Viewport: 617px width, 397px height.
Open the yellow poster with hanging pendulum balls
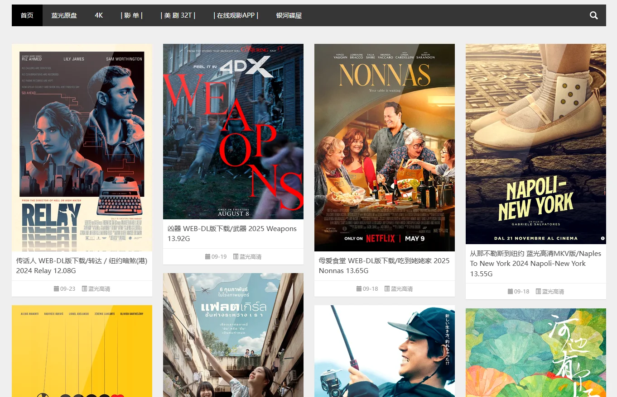[82, 351]
